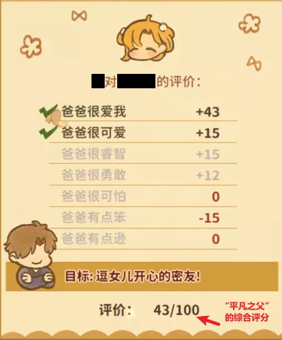Click the +43 score value
The height and width of the screenshot is (340, 282).
pyautogui.click(x=207, y=112)
